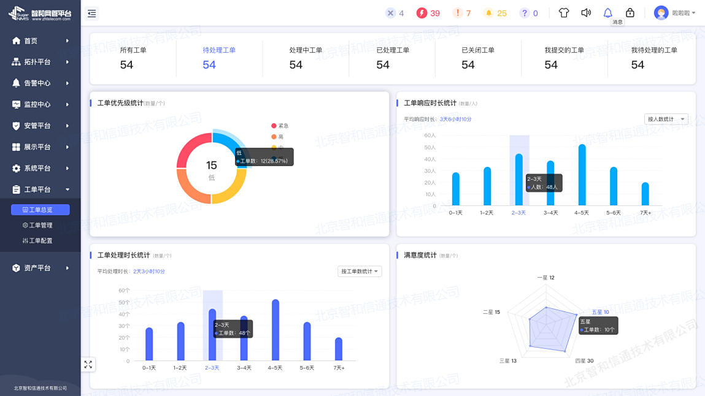The image size is (705, 396).
Task: Click the fullscreen expand icon
Action: (88, 365)
